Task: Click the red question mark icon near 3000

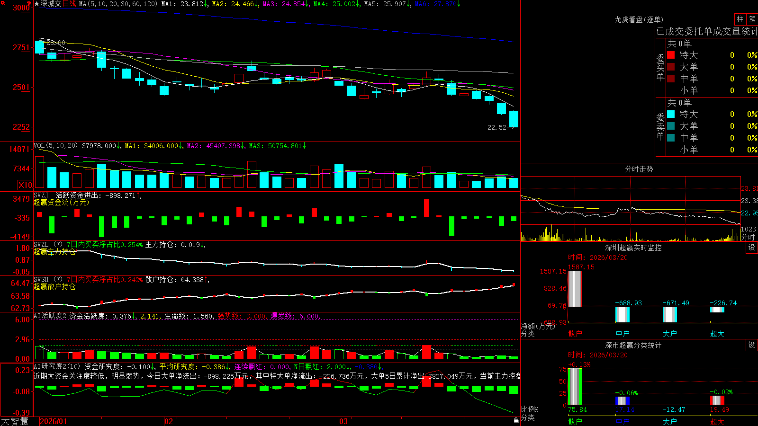Action: (x=29, y=4)
